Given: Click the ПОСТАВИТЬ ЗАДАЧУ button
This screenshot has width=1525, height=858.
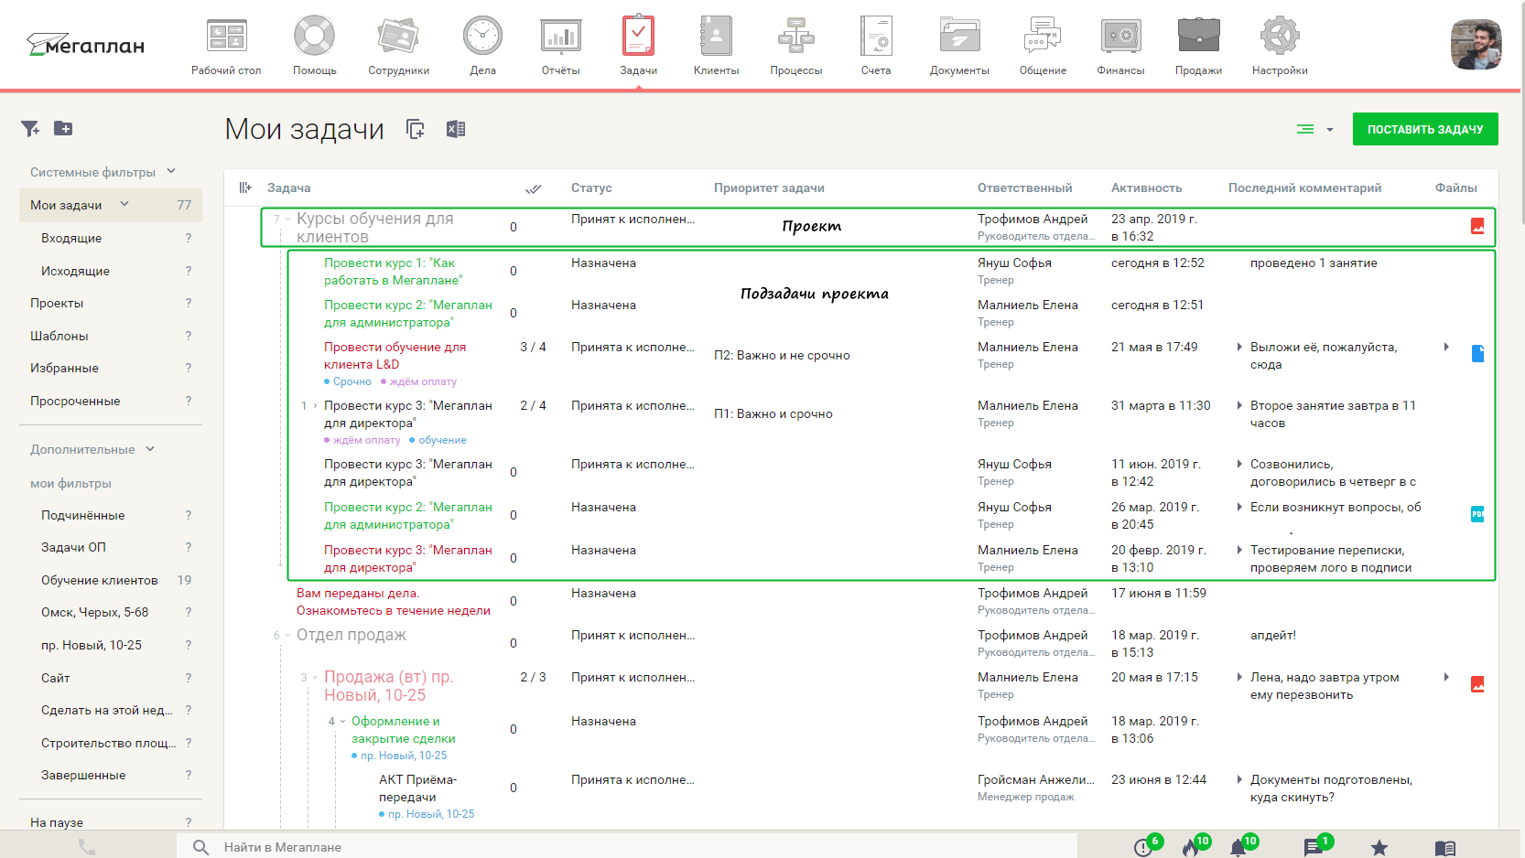Looking at the screenshot, I should (1425, 129).
